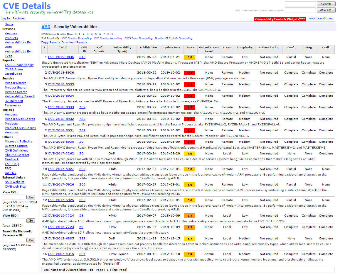Open Vendor Cvss Scores link
The width and height of the screenshot is (340, 274).
coord(20,119)
